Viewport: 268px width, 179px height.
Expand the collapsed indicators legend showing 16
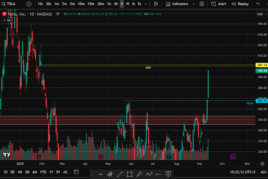(6, 20)
